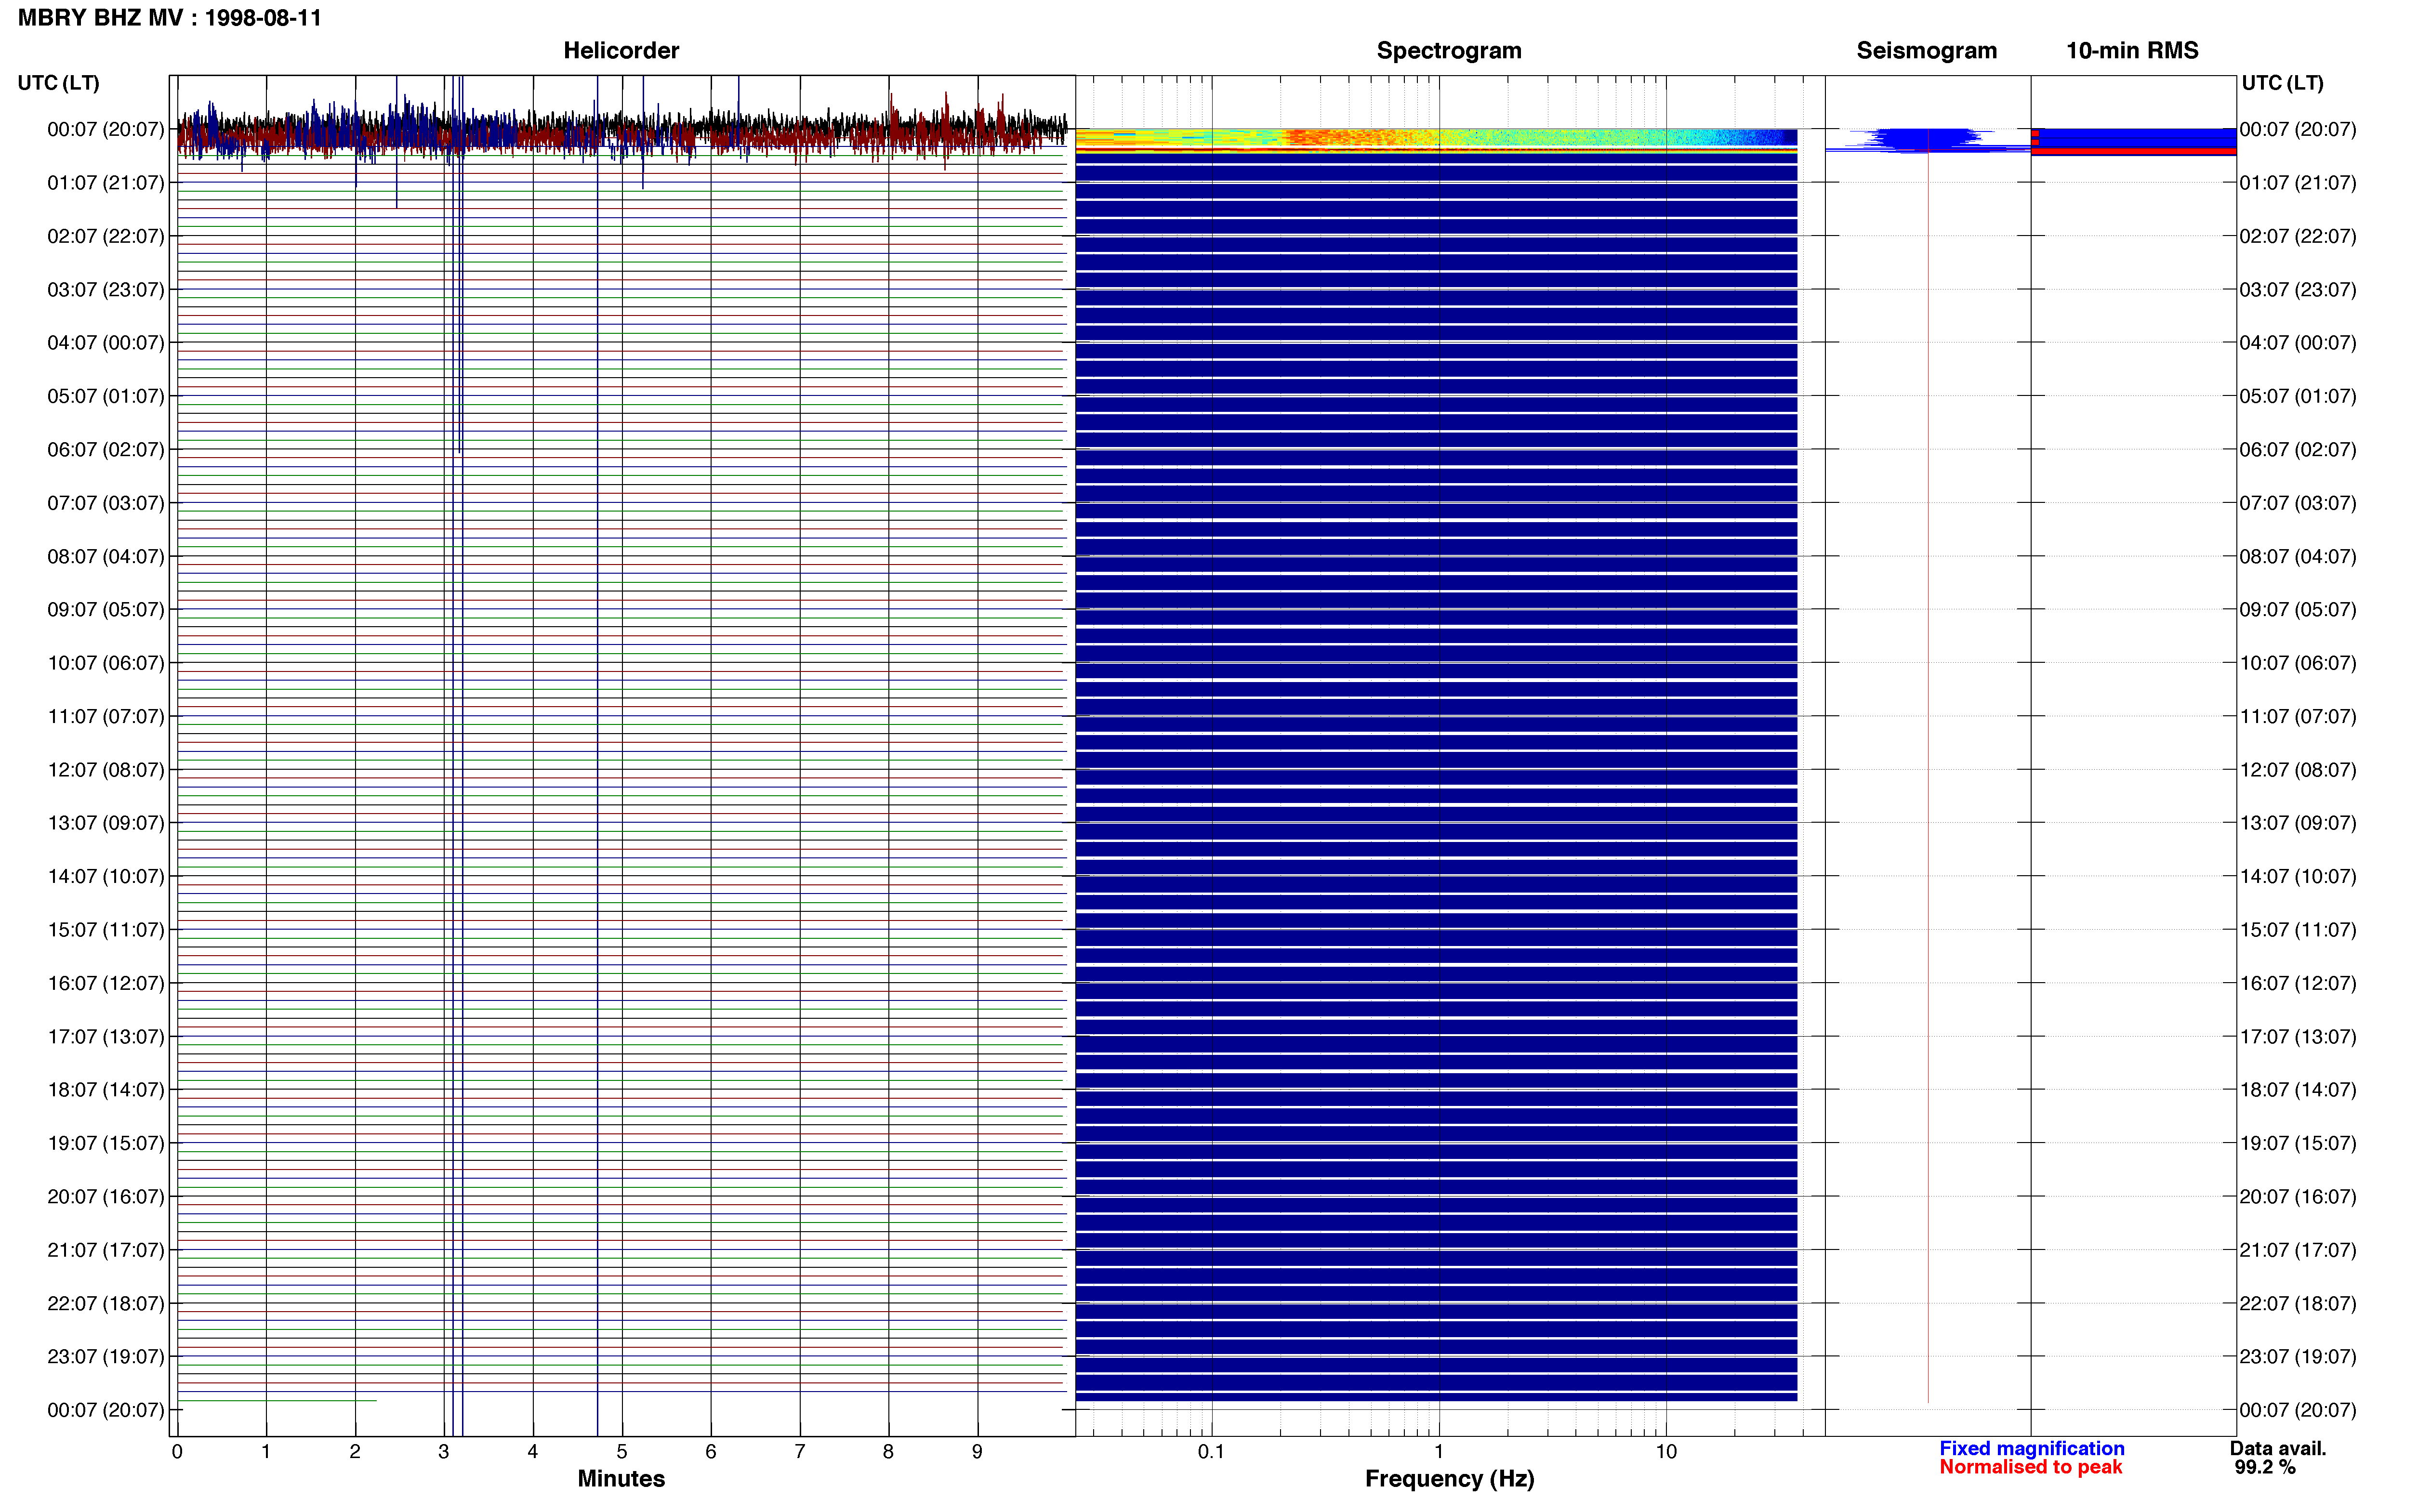Click the left time label '22:07 (18:07)'
The width and height of the screenshot is (2418, 1512).
point(106,1303)
